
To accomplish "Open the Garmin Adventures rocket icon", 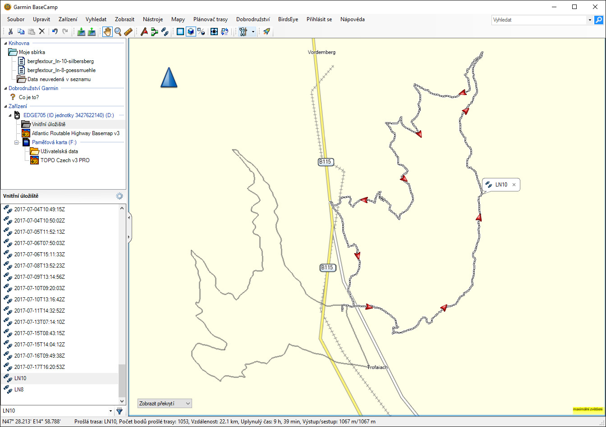I will tap(266, 32).
